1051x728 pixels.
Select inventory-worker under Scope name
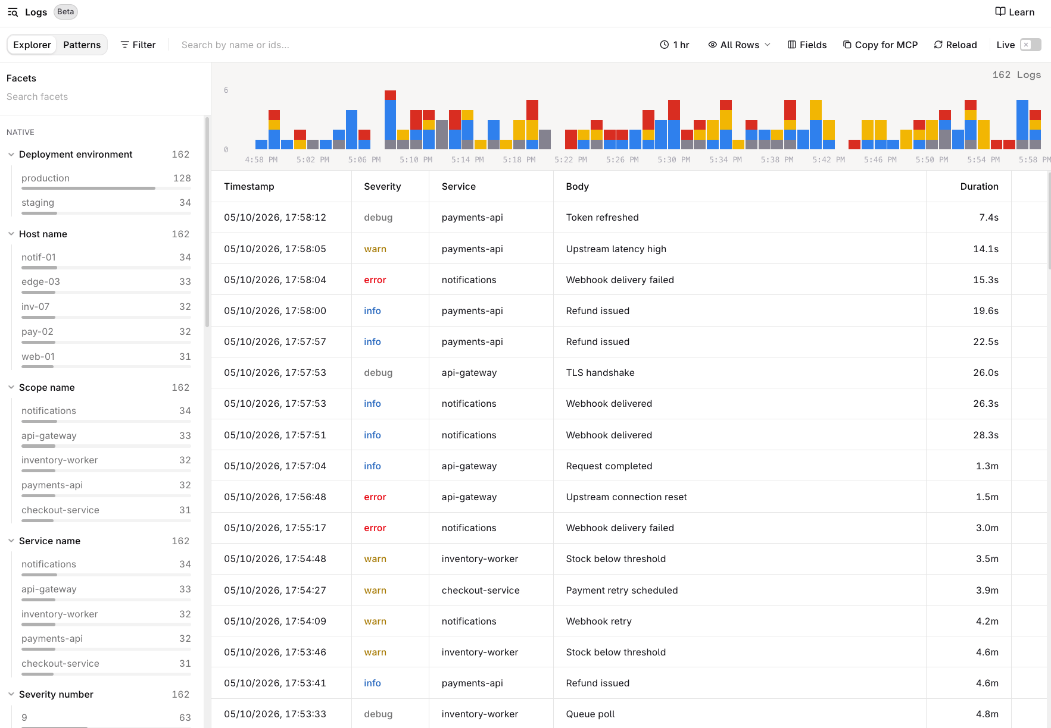106,463
